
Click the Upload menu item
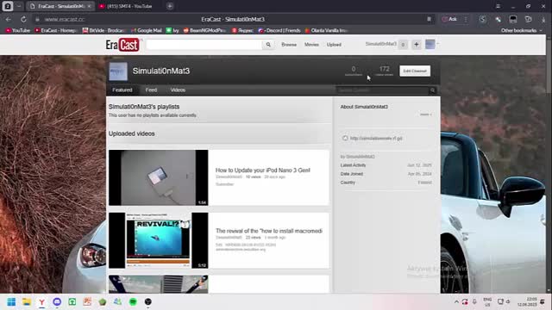click(x=334, y=45)
